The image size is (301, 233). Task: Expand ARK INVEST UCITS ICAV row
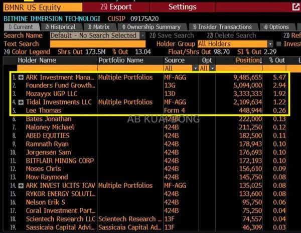coord(21,185)
